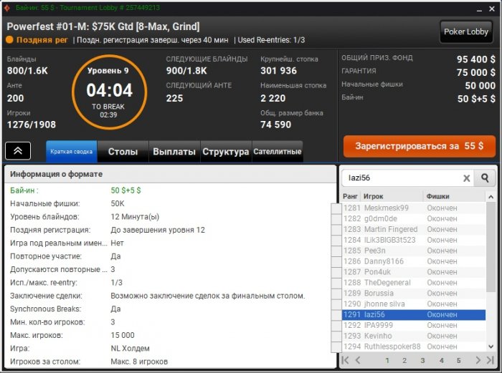502x373 pixels.
Task: Click the Поздняя рег status label
Action: (42, 40)
